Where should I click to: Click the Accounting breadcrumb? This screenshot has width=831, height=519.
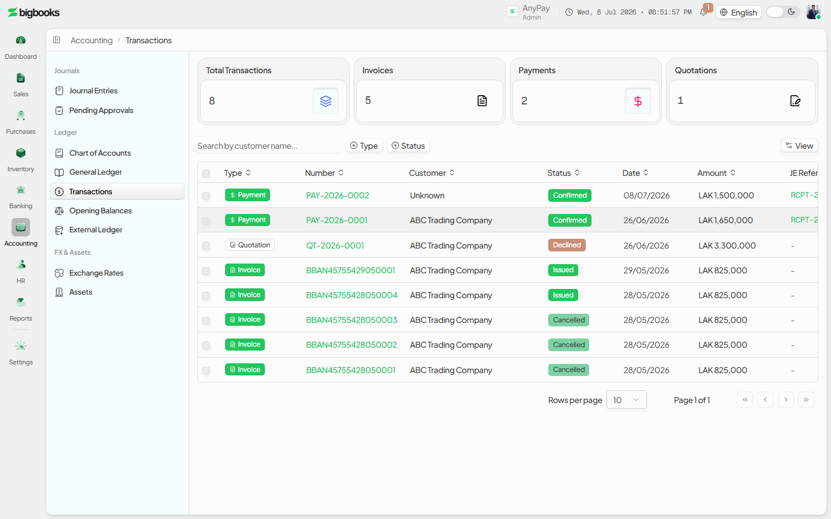click(x=91, y=40)
